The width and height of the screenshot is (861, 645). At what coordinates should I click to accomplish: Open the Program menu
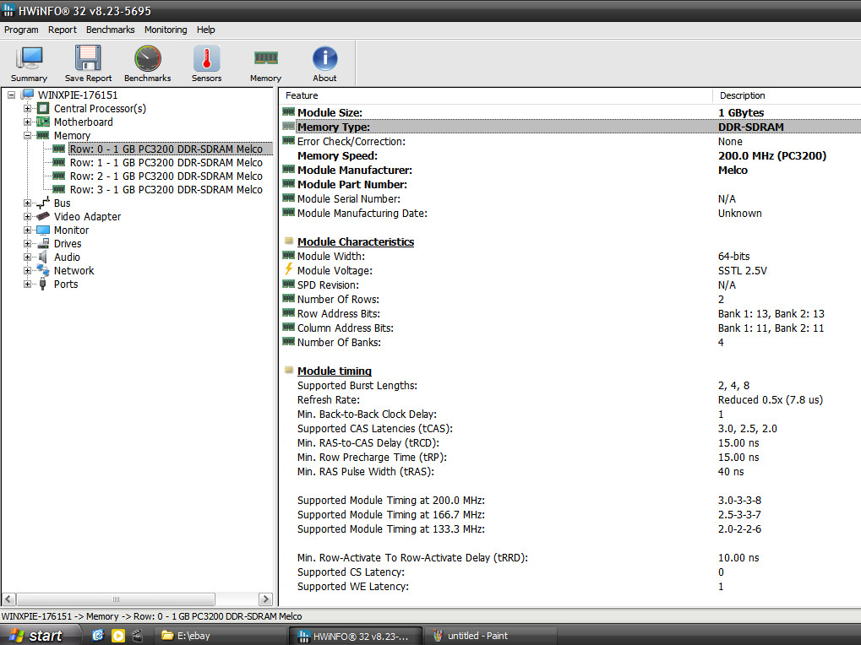coord(21,30)
